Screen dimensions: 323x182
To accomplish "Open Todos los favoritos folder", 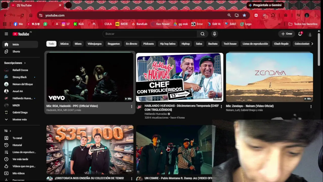I will coord(303,24).
